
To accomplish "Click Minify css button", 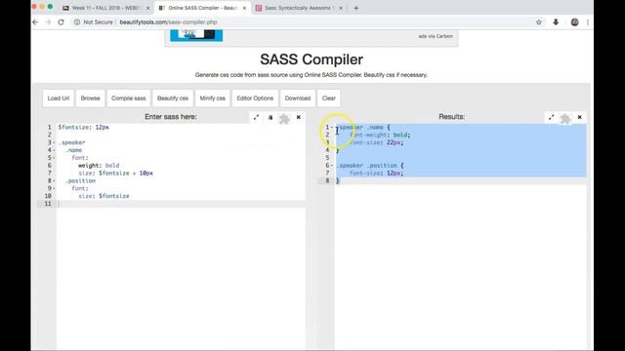I will tap(213, 98).
